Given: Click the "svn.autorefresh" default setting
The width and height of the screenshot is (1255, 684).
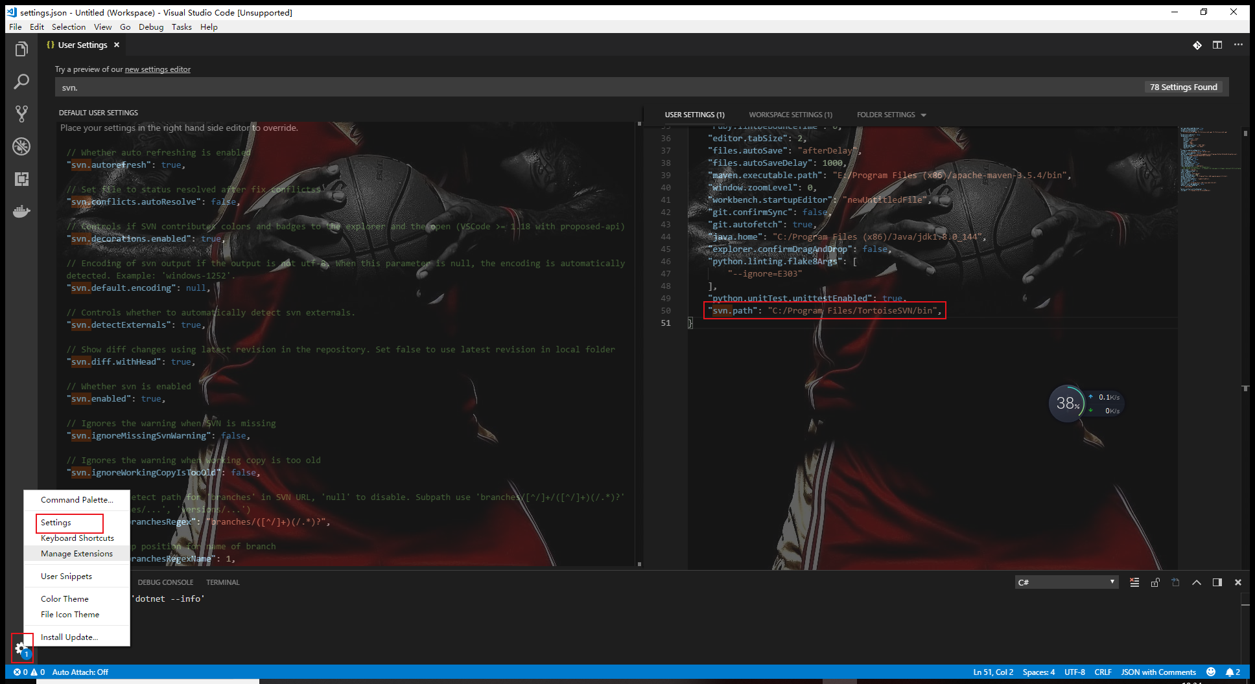Looking at the screenshot, I should (x=126, y=165).
